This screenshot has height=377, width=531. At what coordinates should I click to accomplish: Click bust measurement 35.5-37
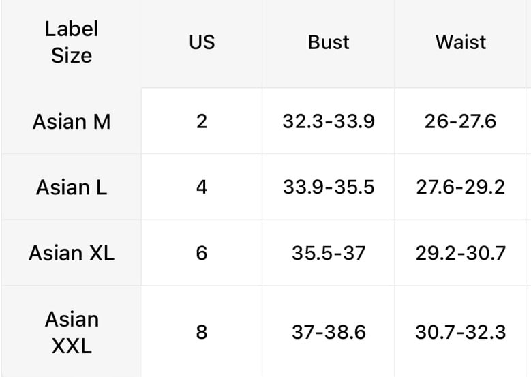pyautogui.click(x=329, y=253)
